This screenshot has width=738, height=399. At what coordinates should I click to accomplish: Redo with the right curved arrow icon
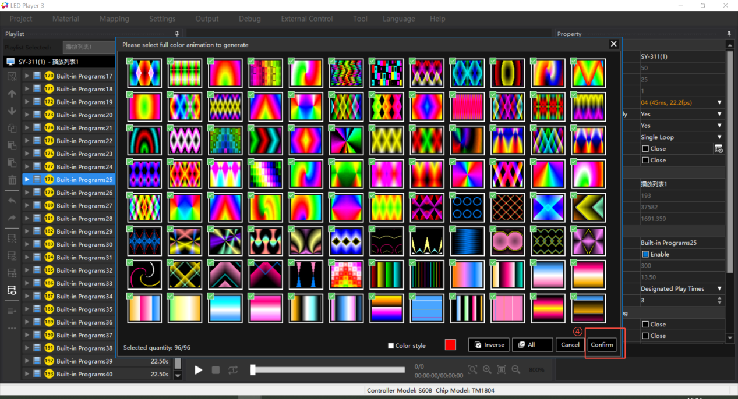coord(12,218)
